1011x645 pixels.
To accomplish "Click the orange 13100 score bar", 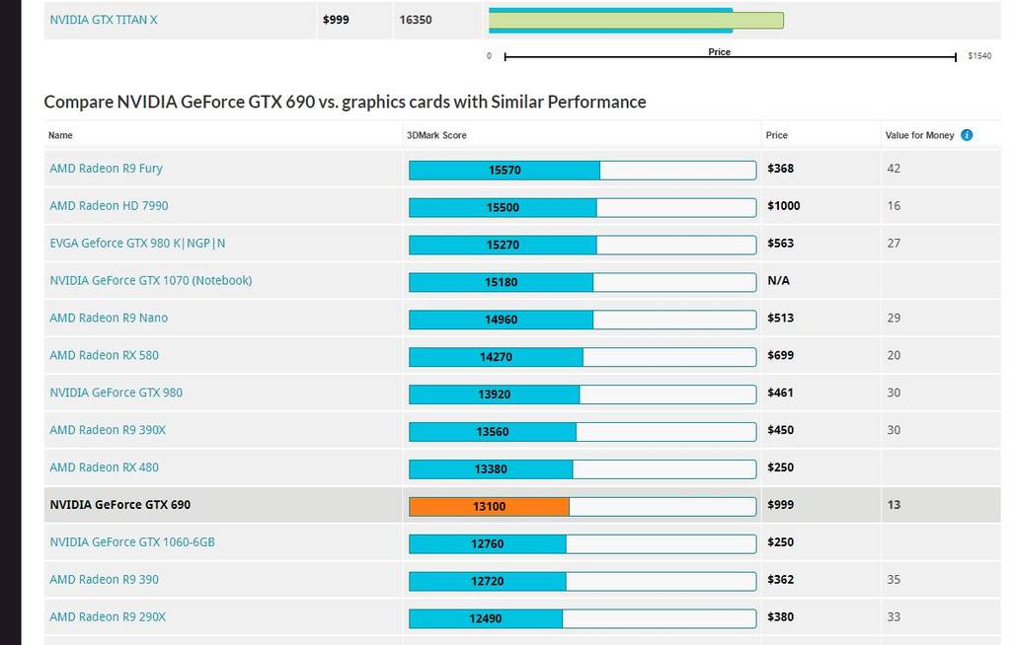I will tap(583, 507).
